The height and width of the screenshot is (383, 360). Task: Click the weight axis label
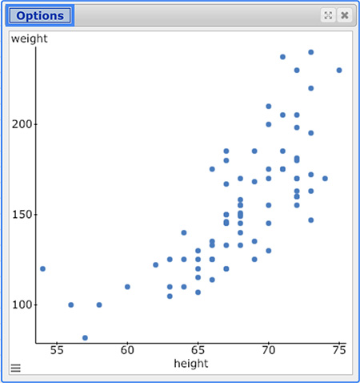coord(29,38)
